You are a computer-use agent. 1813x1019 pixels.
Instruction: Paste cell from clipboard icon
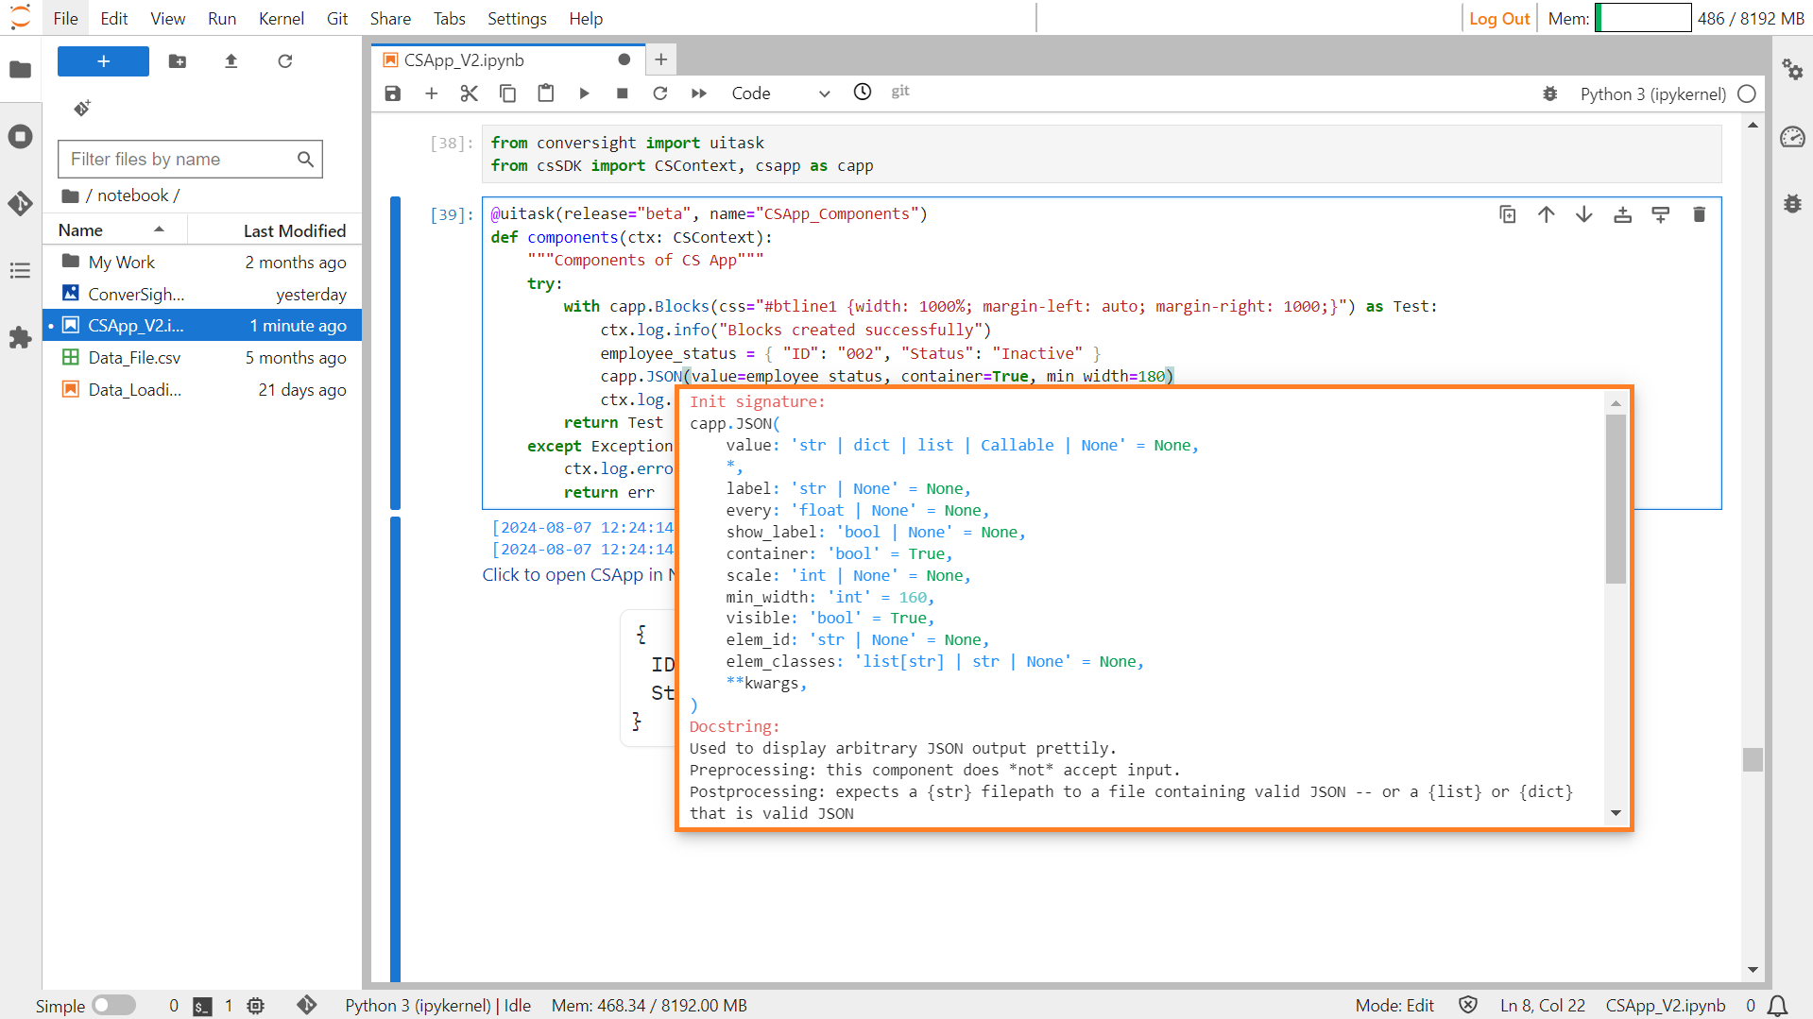point(546,93)
